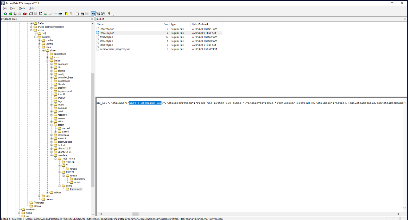Screen dimensions: 408x220
Task: Click the viewer scroll-right arrow
Action: point(398,214)
